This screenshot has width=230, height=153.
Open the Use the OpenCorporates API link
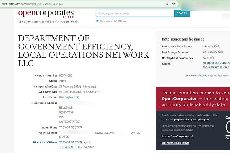[x=178, y=137]
